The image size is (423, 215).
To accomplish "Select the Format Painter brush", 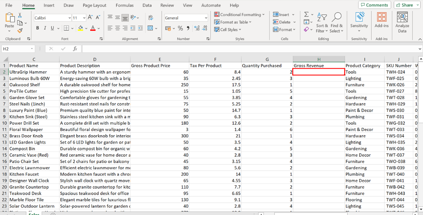I will pyautogui.click(x=20, y=30).
